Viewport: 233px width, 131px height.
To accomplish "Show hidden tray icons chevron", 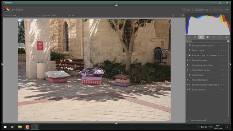I will click(198, 127).
